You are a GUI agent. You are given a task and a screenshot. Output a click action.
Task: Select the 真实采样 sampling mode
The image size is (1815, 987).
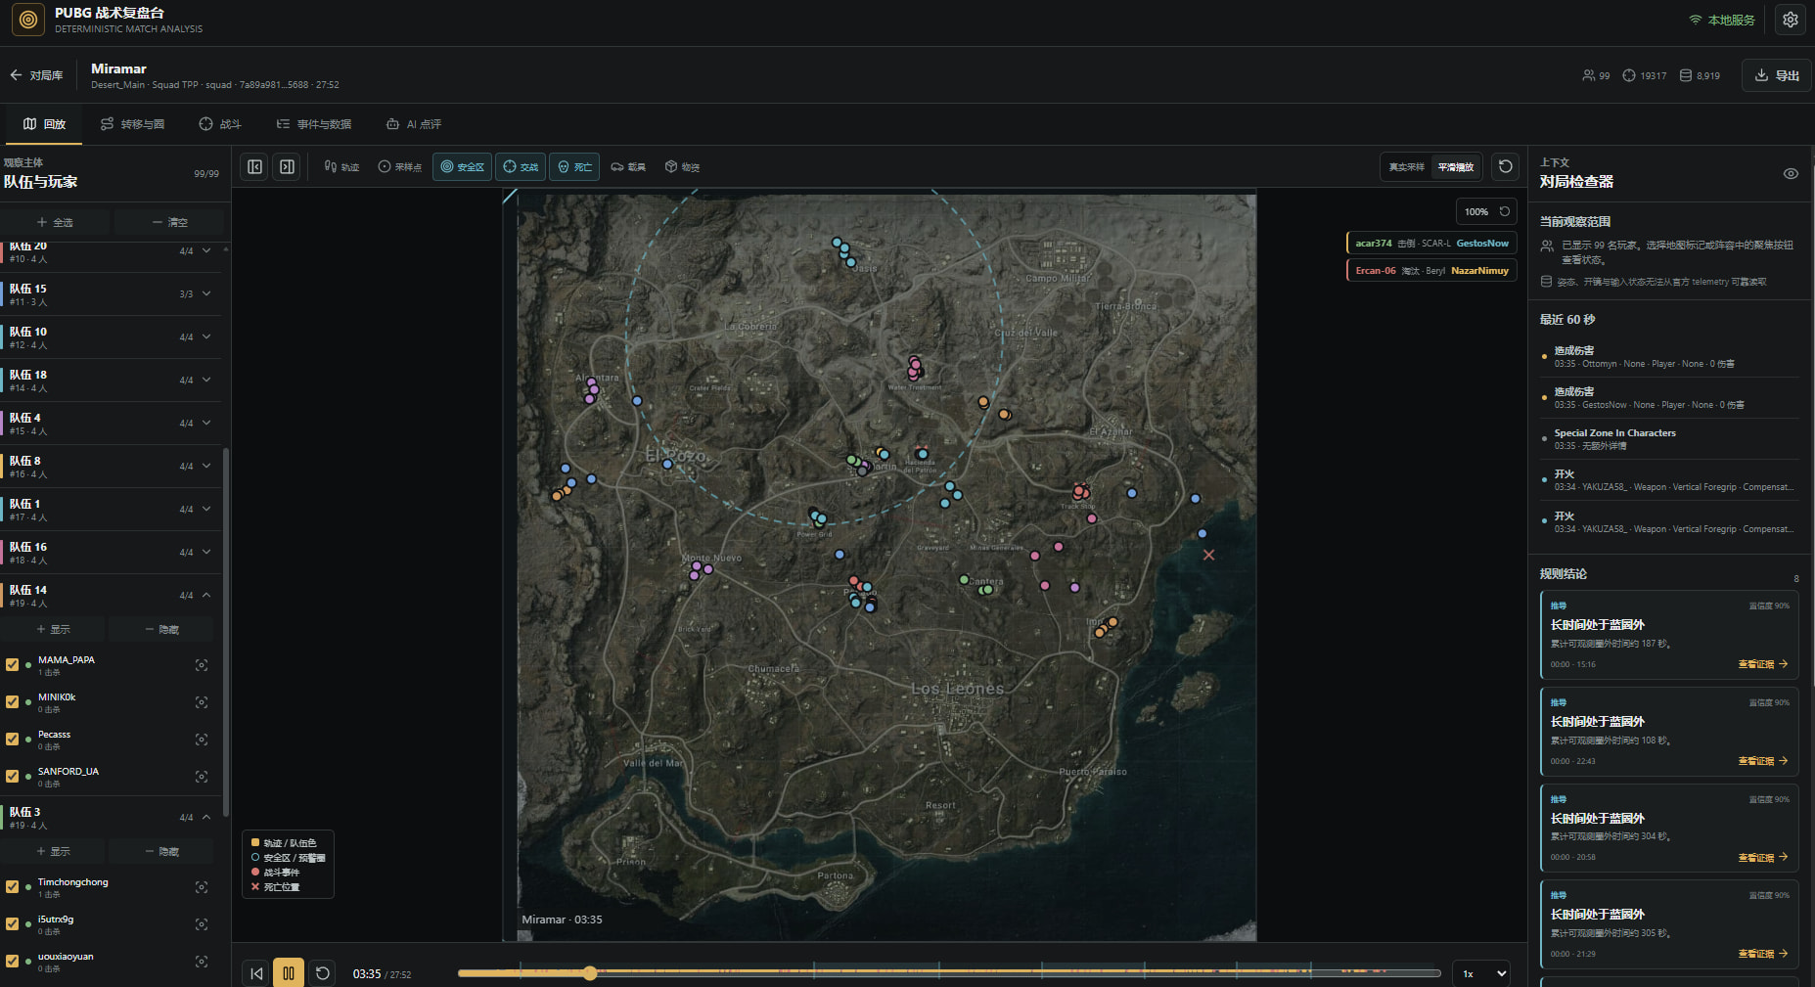pyautogui.click(x=1407, y=167)
